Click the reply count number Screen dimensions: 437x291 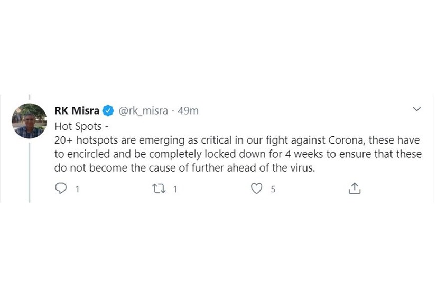[77, 189]
